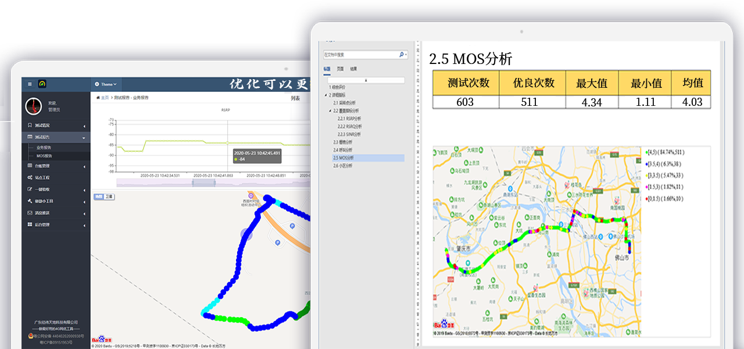Click the speedometer gauge logo icon

point(42,84)
